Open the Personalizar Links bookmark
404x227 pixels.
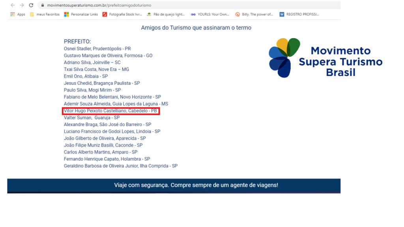[81, 15]
